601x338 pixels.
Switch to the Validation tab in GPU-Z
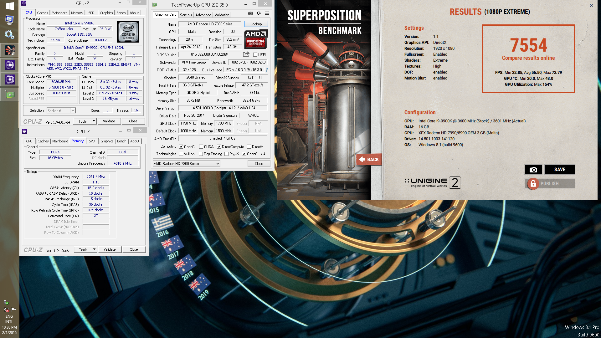click(222, 15)
